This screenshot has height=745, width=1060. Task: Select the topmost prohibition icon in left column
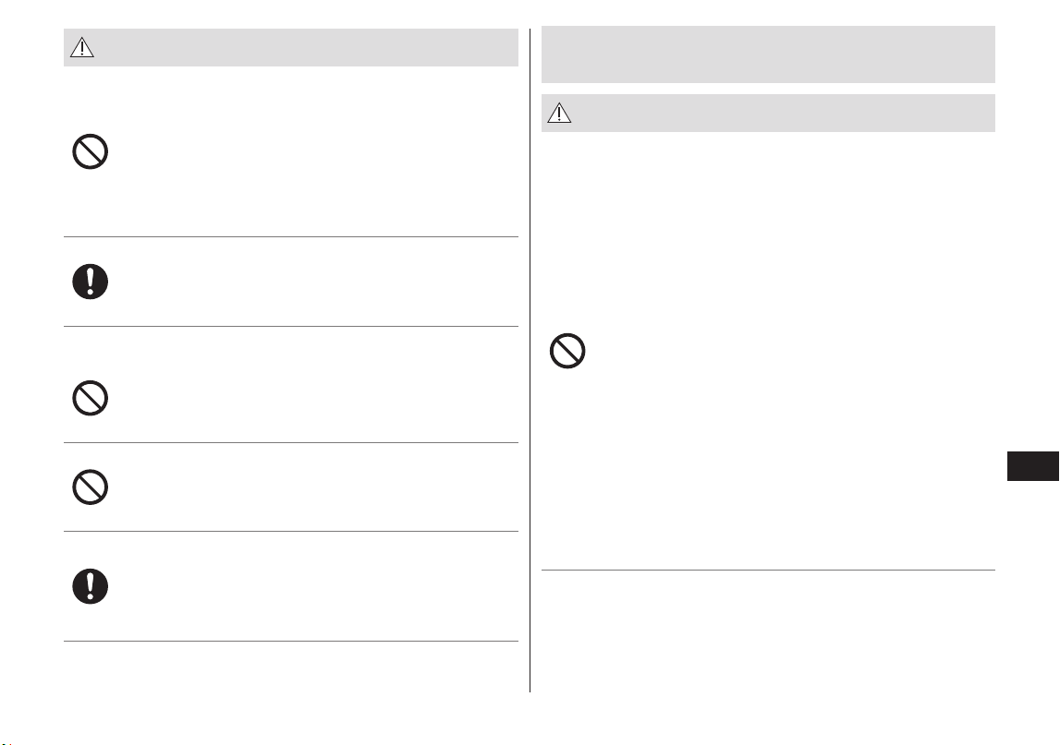90,151
